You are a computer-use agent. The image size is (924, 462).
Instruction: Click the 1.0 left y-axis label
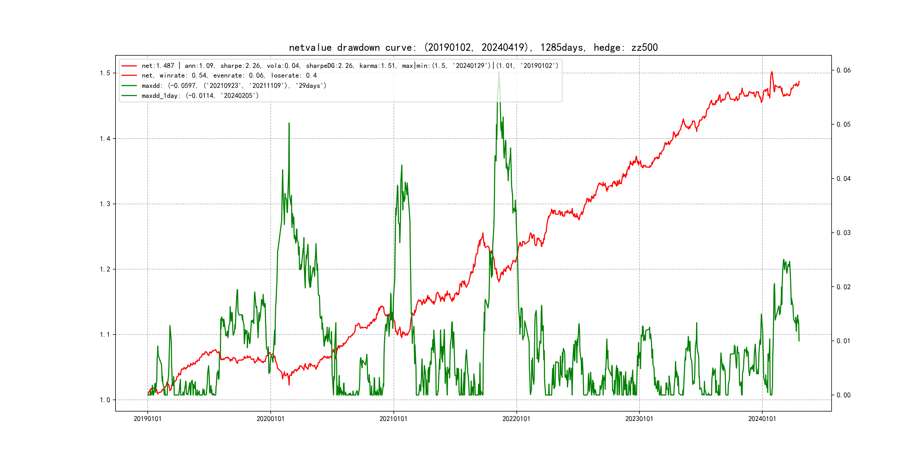[x=105, y=400]
